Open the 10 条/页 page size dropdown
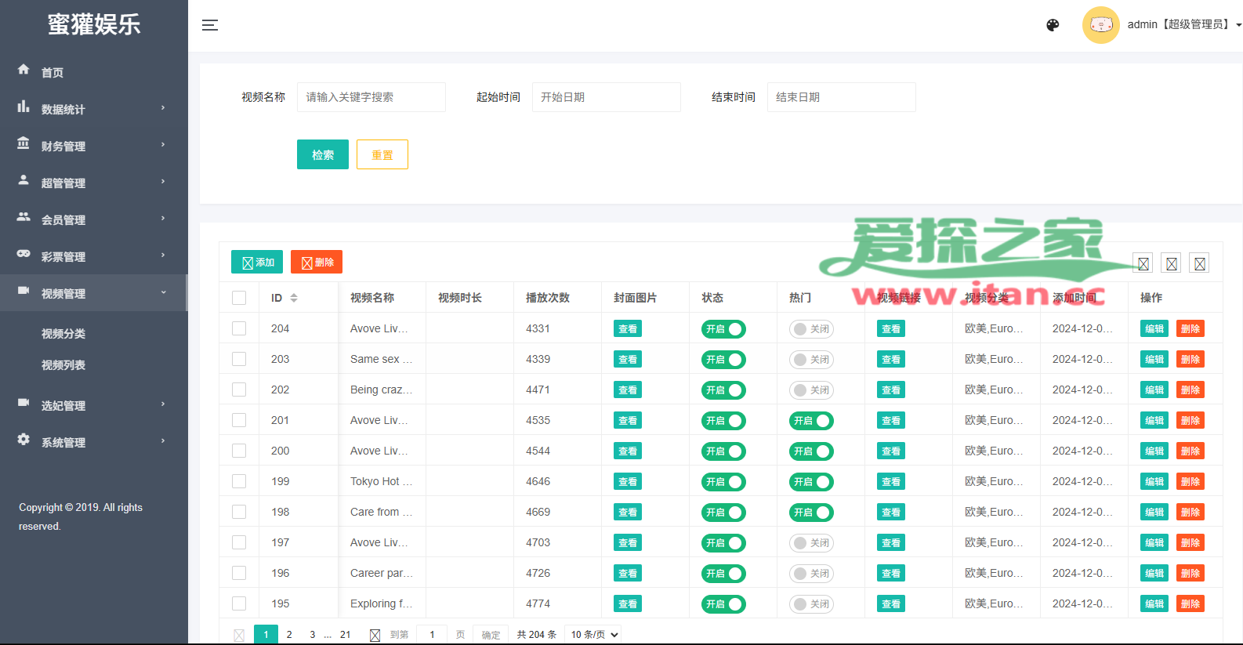 click(594, 634)
